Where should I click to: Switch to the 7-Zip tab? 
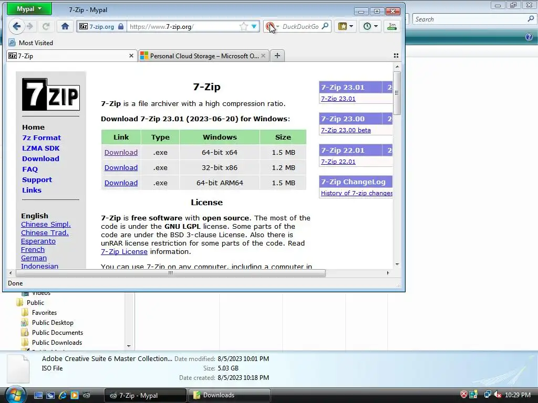(71, 56)
